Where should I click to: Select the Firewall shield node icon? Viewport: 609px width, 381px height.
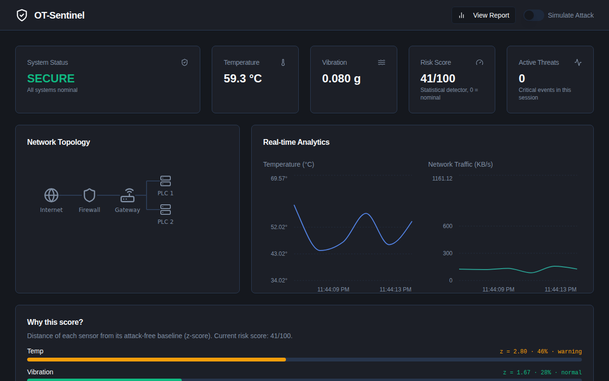89,195
